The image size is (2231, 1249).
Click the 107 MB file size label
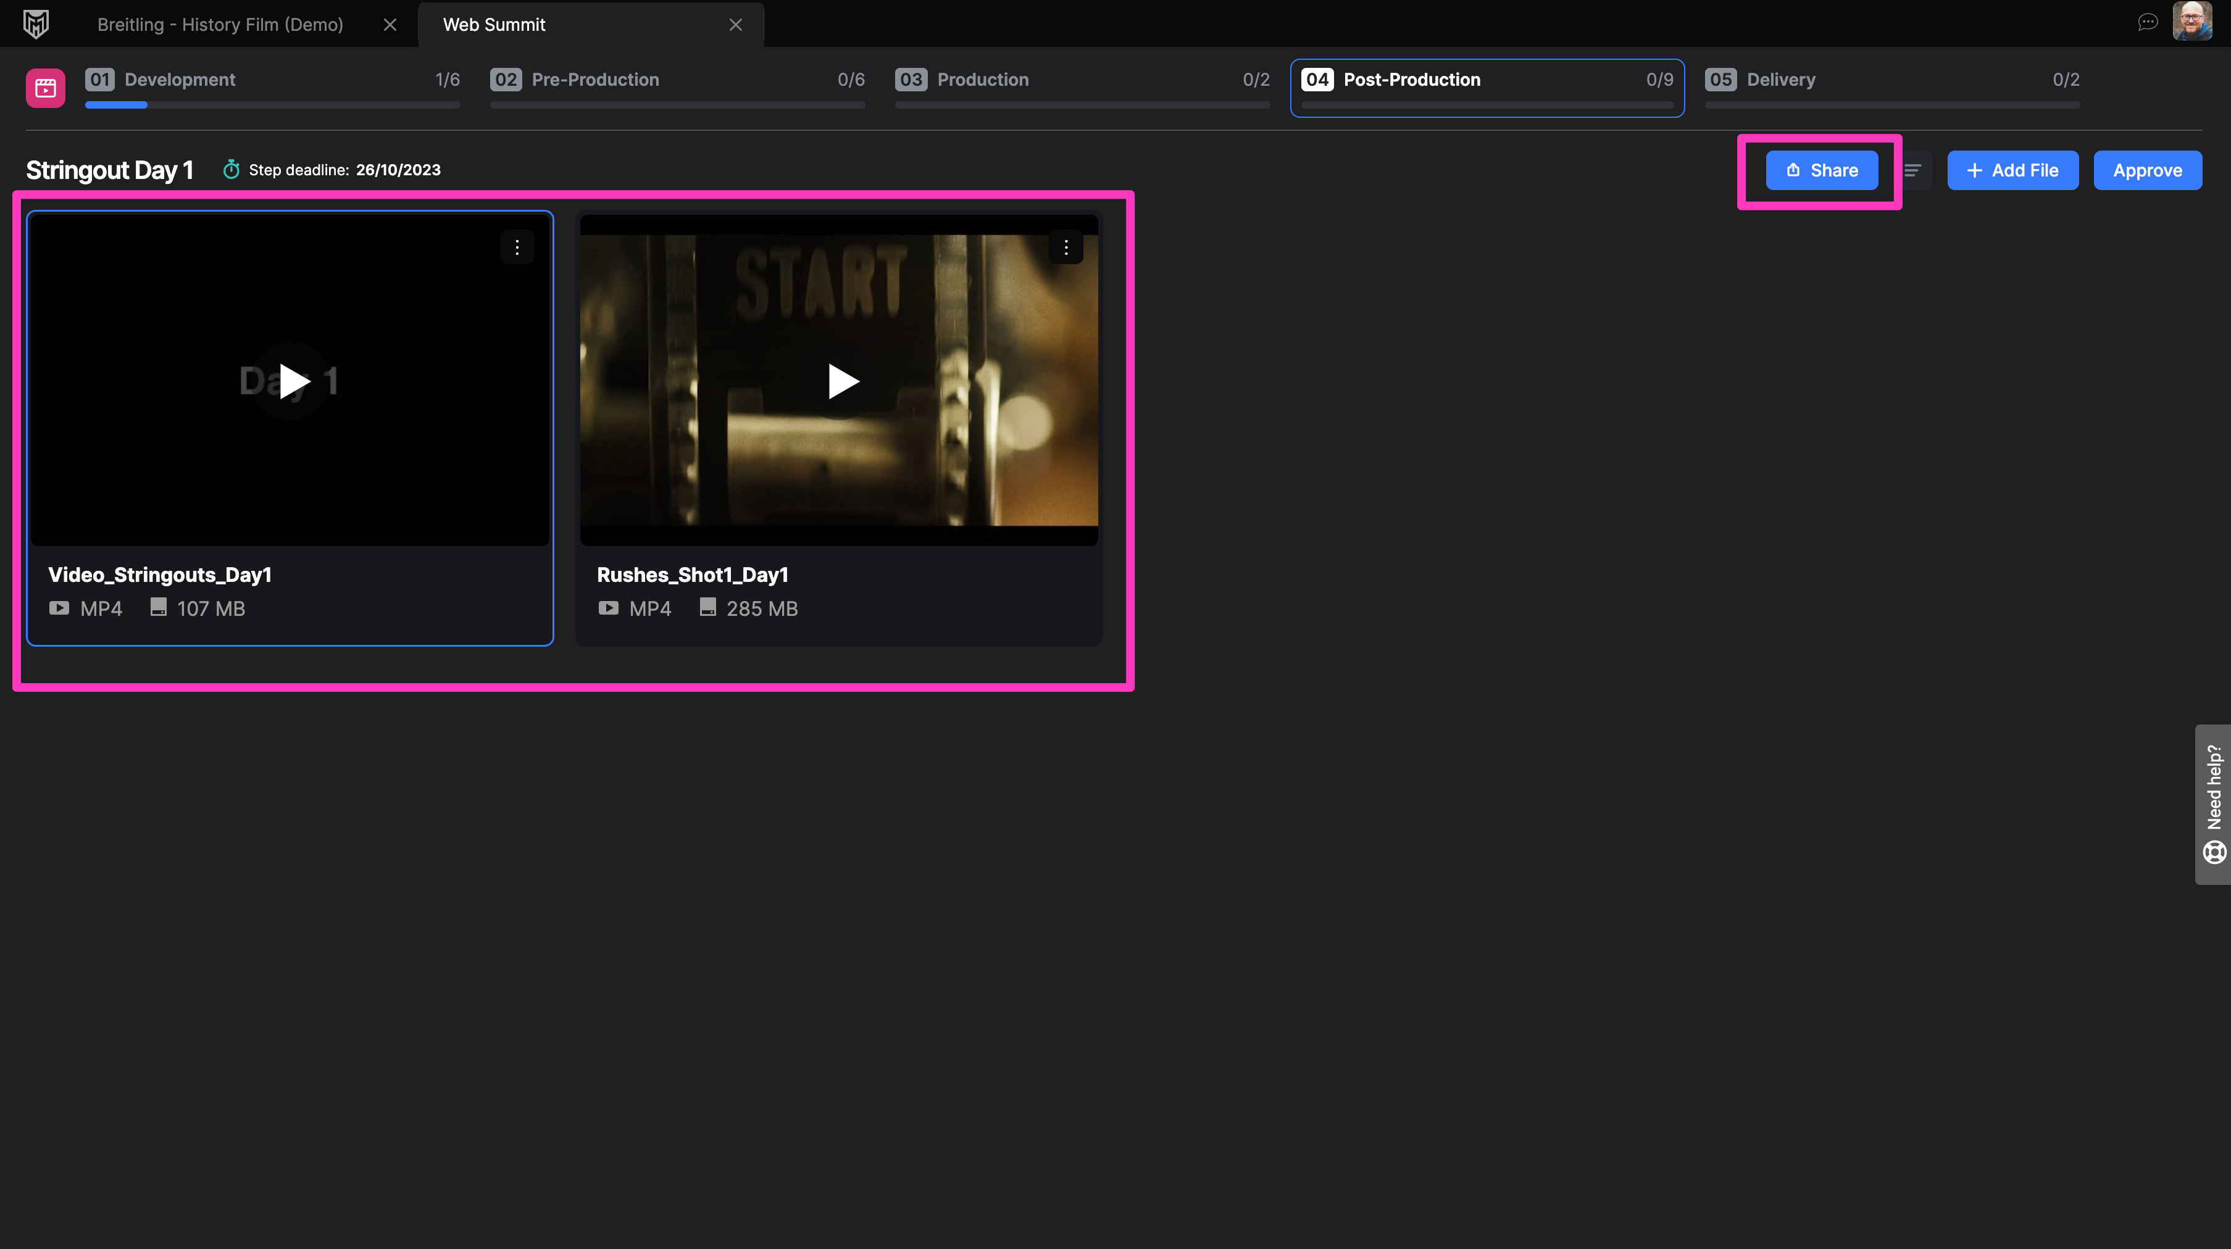click(x=211, y=608)
